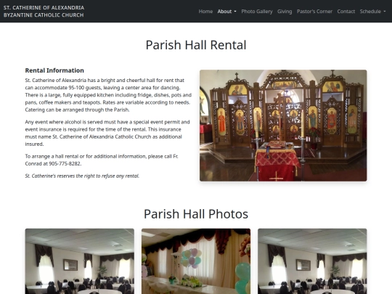Open the first parish hall photo with tables
Screen dimensions: 392x294
[x=80, y=261]
